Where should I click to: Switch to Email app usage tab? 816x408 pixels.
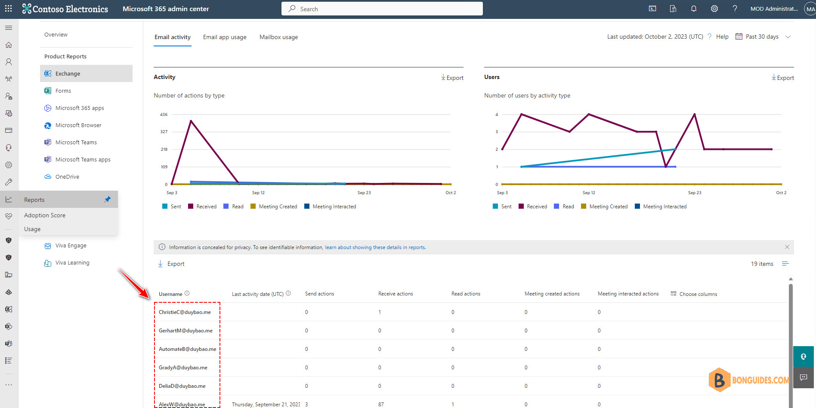225,37
